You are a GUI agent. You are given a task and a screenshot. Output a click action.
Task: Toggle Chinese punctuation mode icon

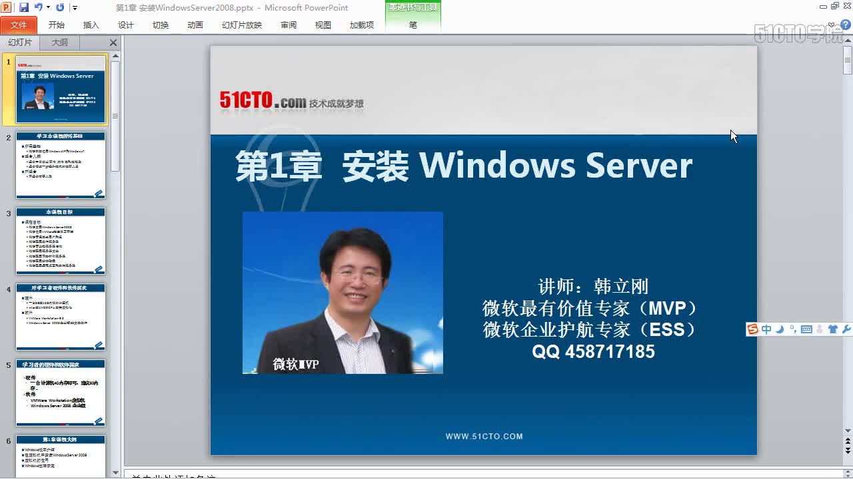(792, 329)
